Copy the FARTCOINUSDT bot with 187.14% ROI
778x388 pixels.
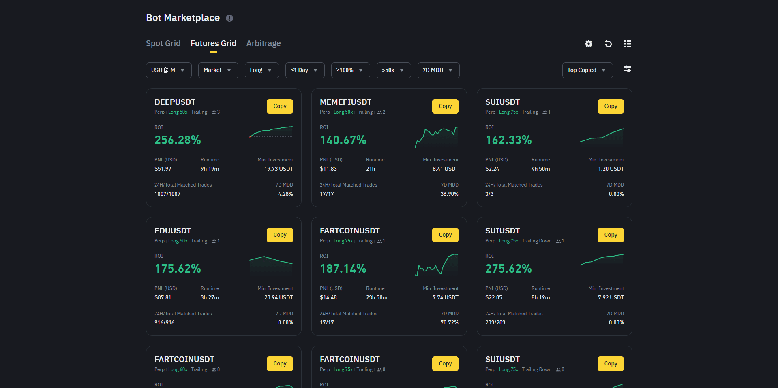445,235
